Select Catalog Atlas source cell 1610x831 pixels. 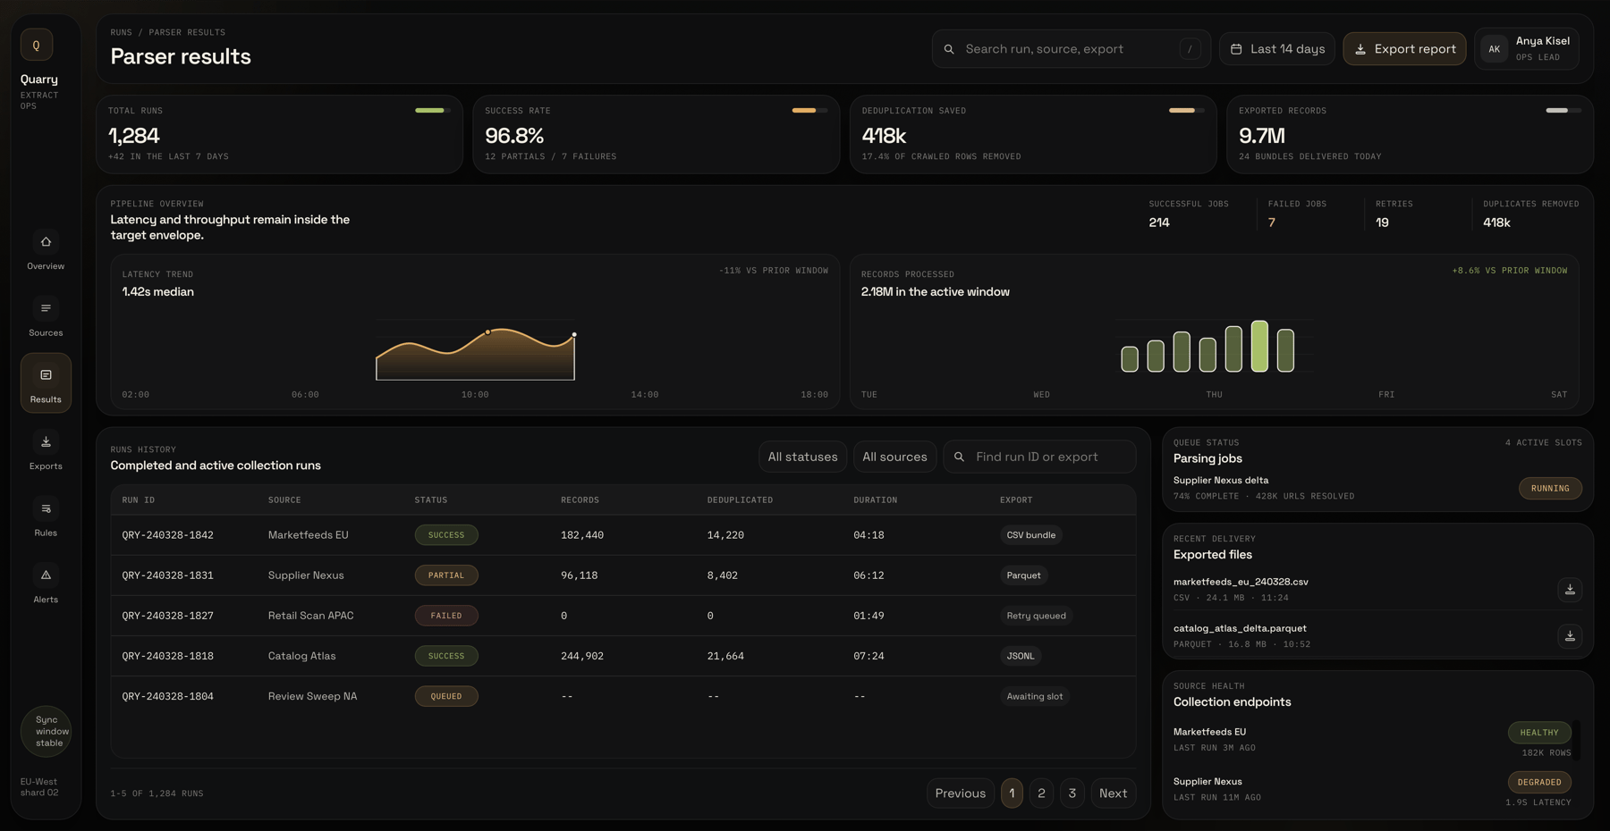tap(302, 656)
